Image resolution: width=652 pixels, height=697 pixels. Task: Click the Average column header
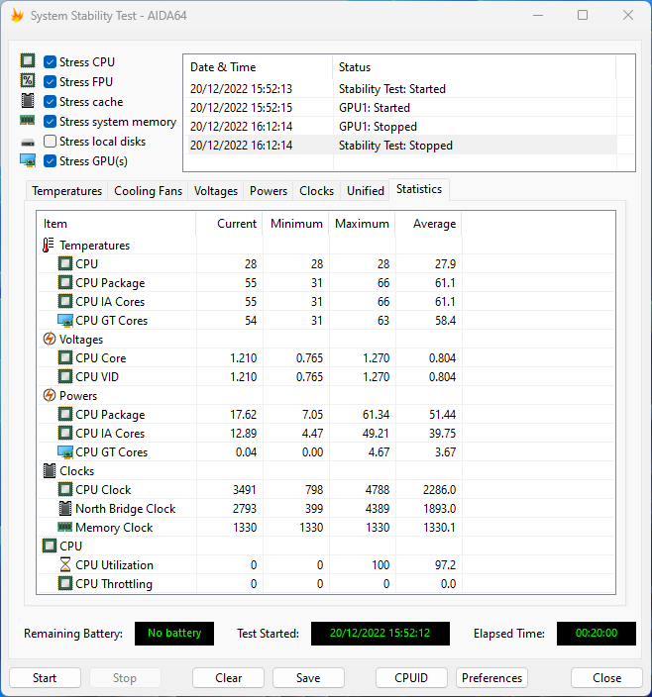[428, 223]
